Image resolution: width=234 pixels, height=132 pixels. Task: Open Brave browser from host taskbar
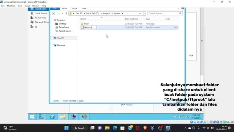145,128
